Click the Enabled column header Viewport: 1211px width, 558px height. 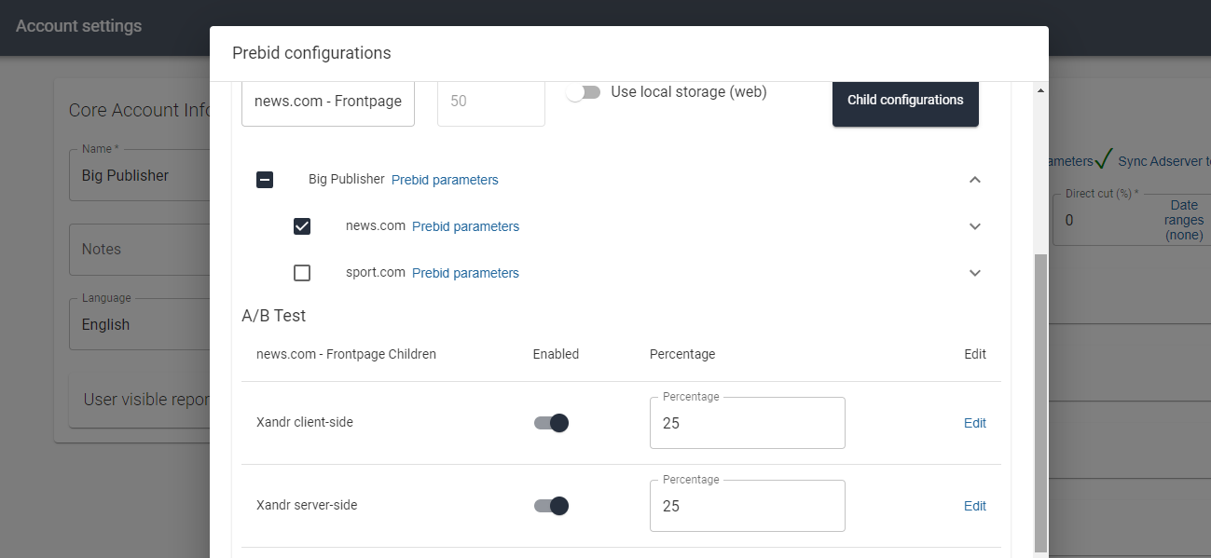click(556, 354)
